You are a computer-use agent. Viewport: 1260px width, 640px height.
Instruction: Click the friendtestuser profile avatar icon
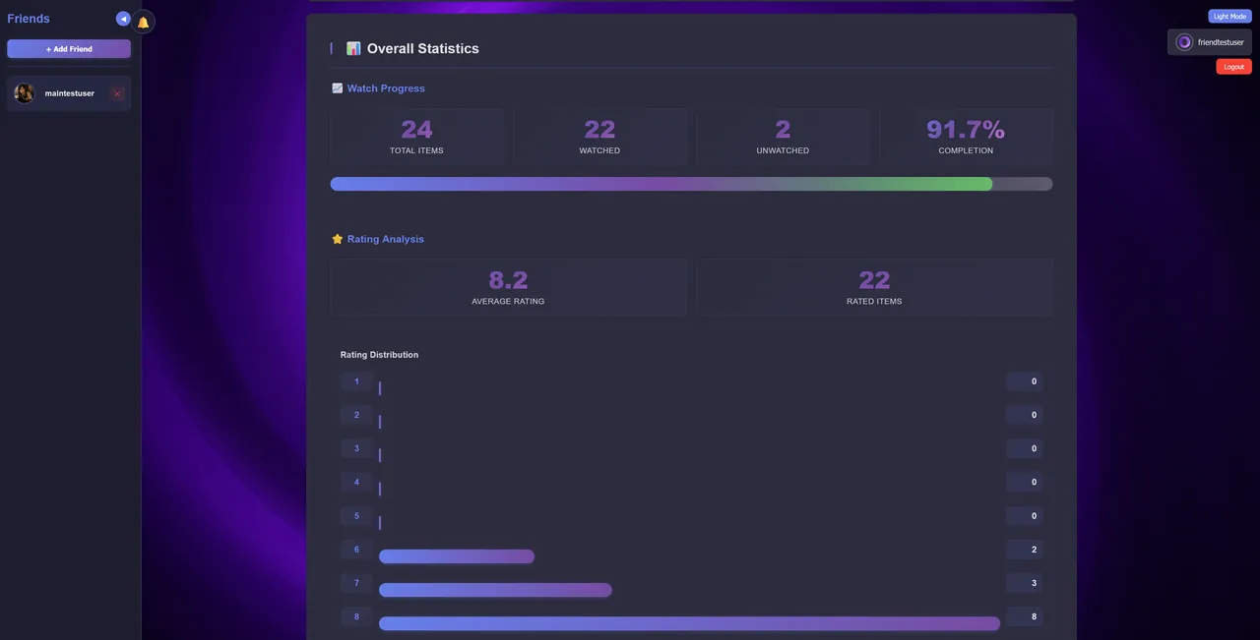tap(1184, 42)
